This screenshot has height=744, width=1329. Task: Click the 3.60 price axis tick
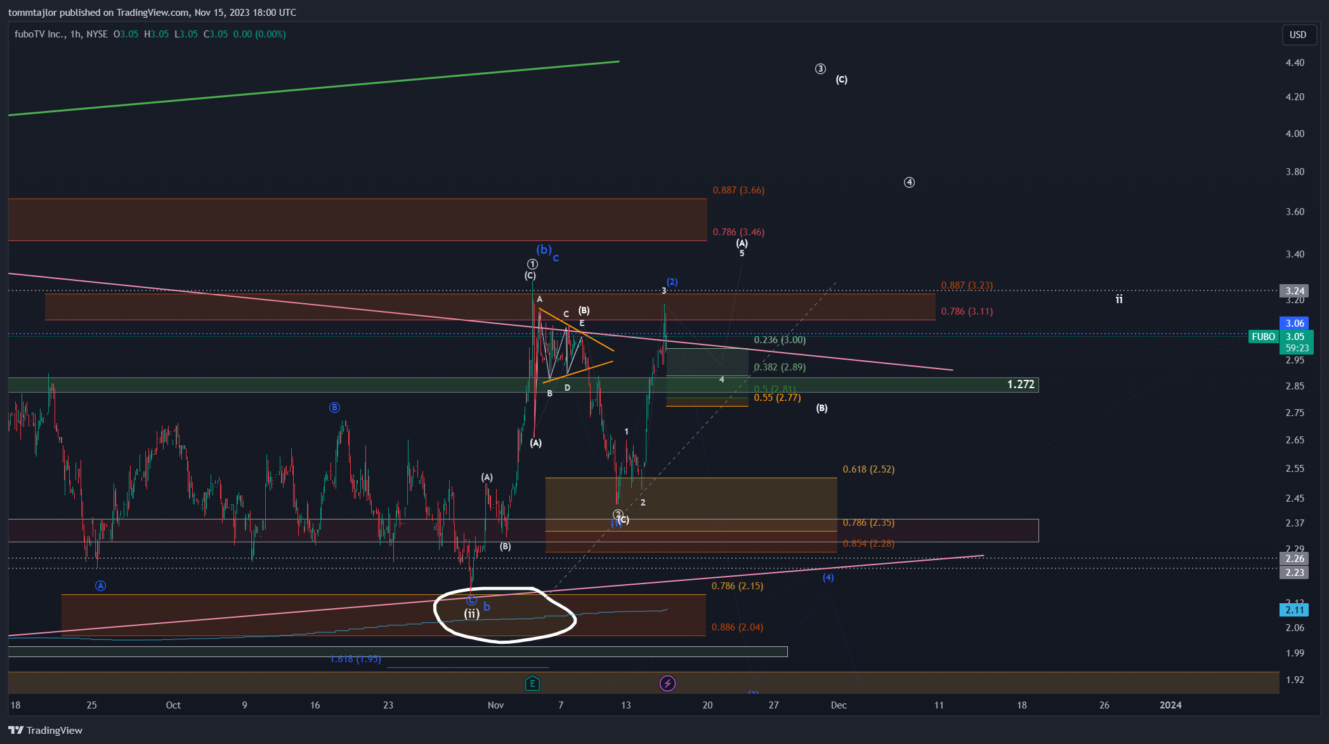(x=1295, y=212)
